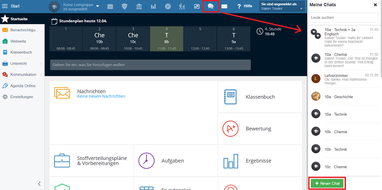Click the red A+ Bewertung icon
382x190 pixels.
[231, 129]
